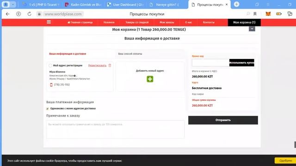Click Использовать купон button
Image resolution: width=296 pixels, height=166 pixels.
[241, 63]
